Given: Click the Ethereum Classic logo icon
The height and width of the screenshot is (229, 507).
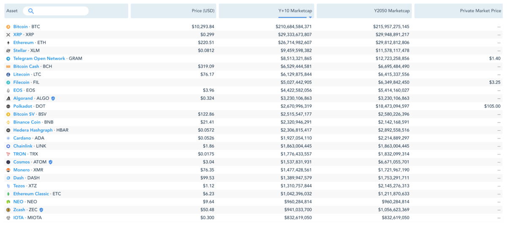Looking at the screenshot, I should point(8,194).
